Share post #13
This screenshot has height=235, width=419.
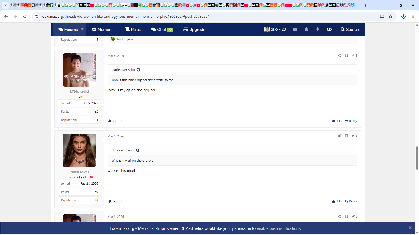[339, 56]
